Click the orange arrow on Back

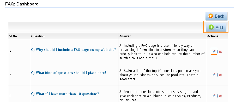point(211,16)
